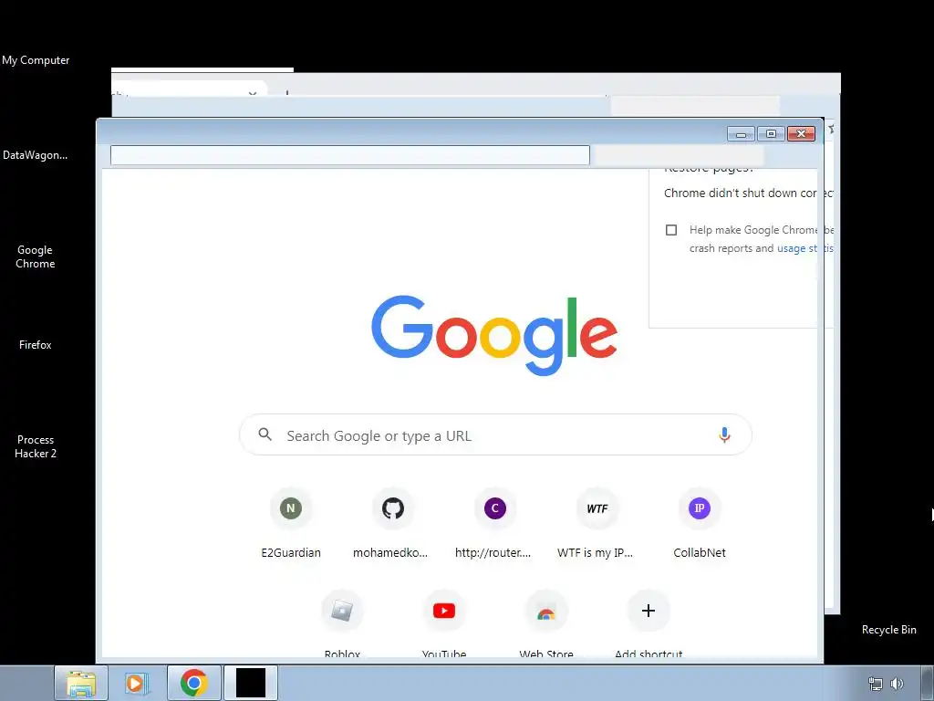Open the YouTube shortcut tile
The image size is (934, 701).
(x=444, y=623)
